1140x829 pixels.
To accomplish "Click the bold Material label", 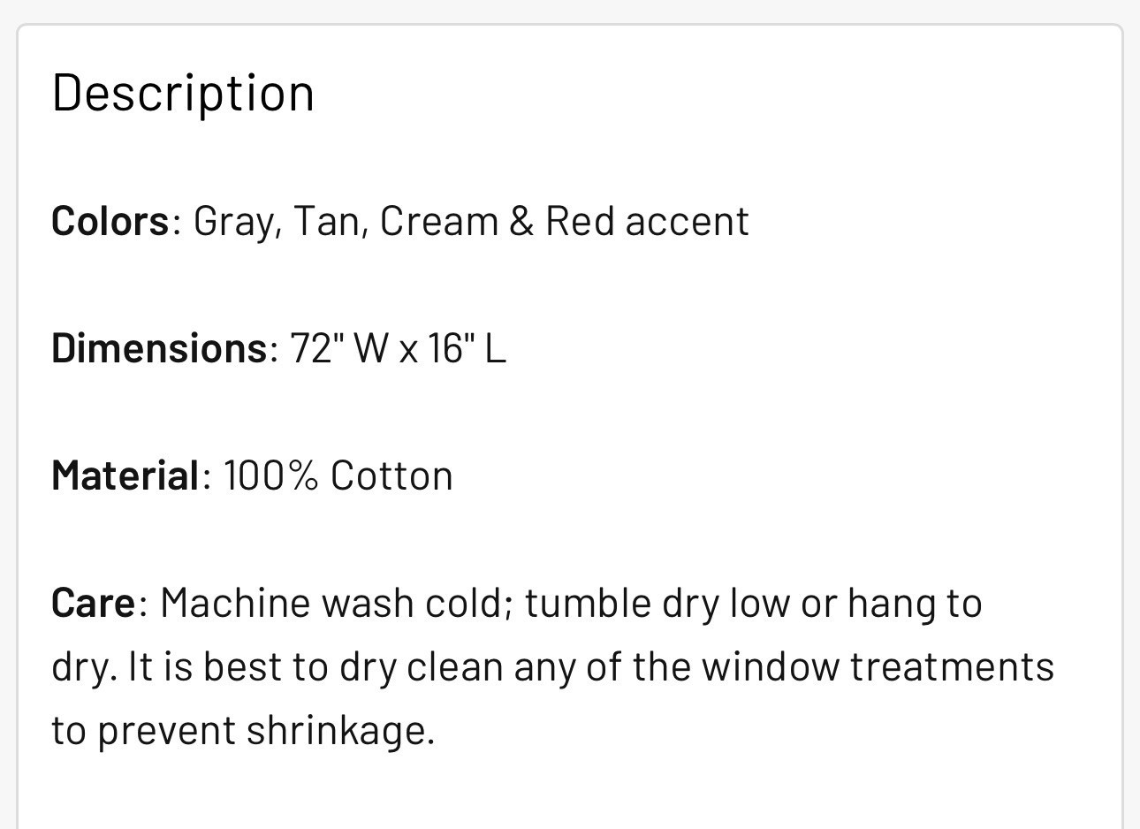I will click(x=125, y=475).
